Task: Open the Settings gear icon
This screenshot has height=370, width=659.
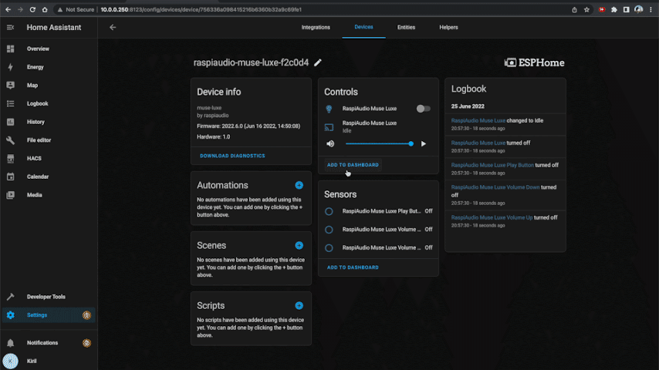Action: click(x=11, y=315)
